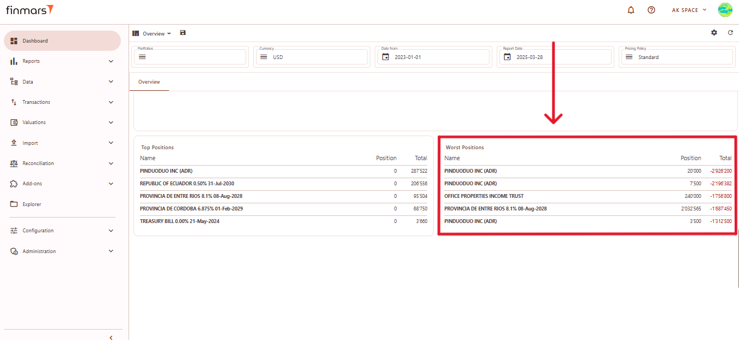Collapse the sidebar with bottom arrow

pyautogui.click(x=111, y=337)
